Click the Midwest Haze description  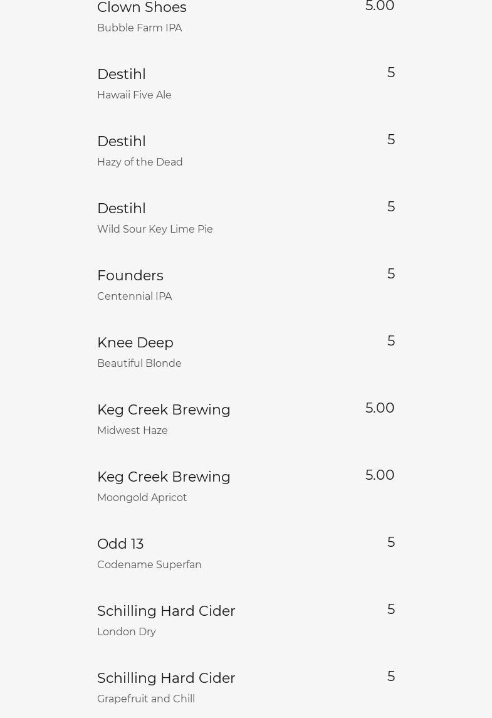pos(132,431)
